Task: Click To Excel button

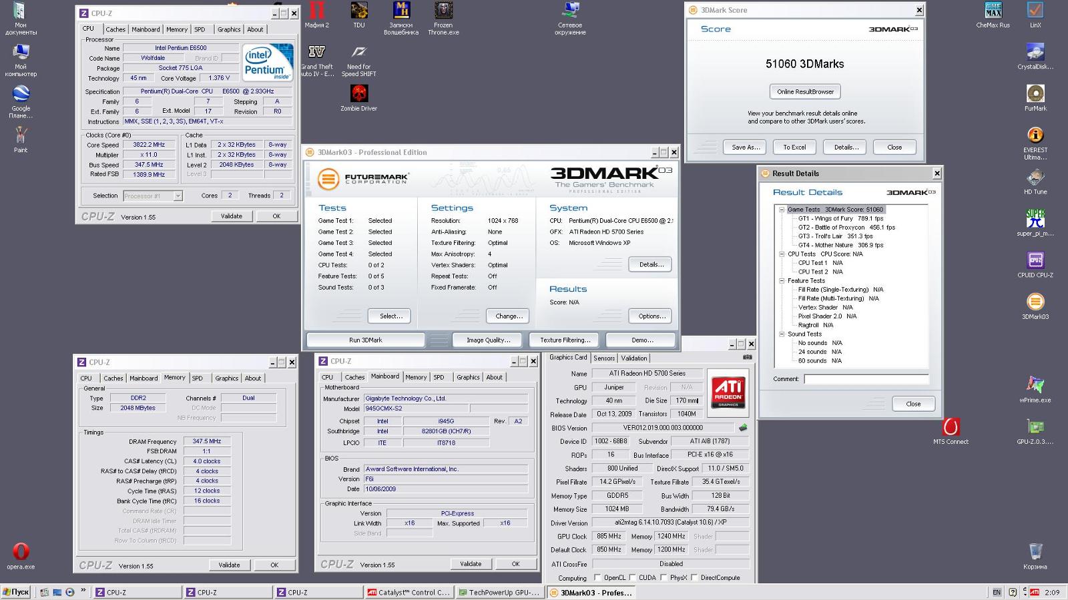Action: click(x=794, y=147)
